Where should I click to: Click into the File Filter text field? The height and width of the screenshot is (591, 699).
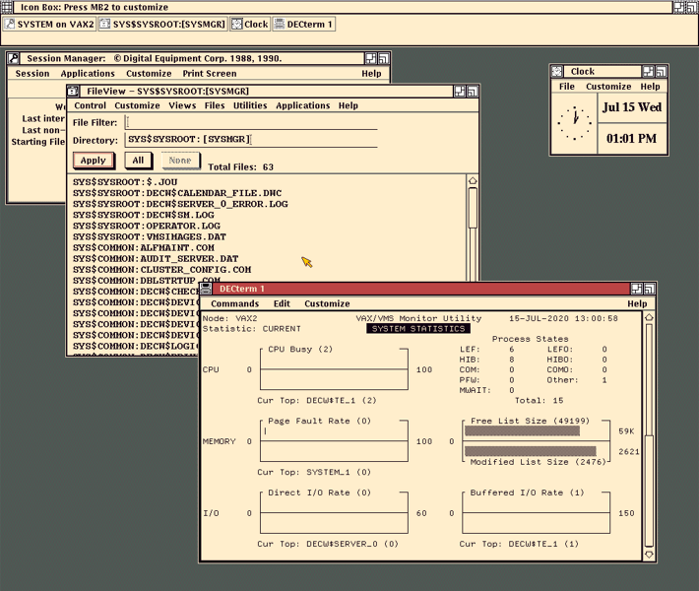(x=251, y=123)
